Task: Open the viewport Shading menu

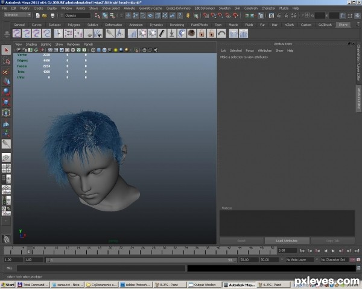Action: pos(31,44)
